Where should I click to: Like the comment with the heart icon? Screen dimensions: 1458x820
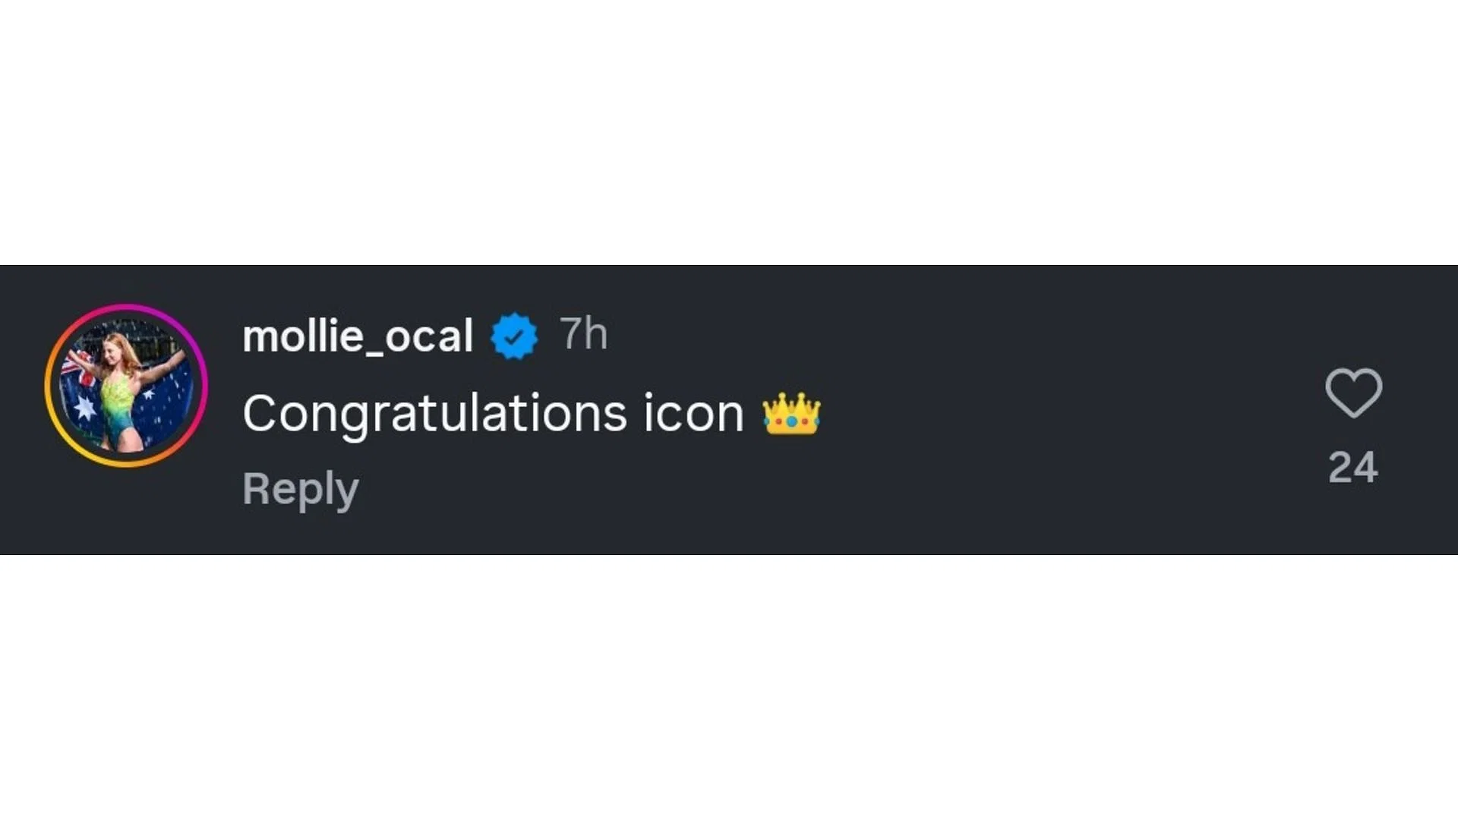pyautogui.click(x=1353, y=393)
